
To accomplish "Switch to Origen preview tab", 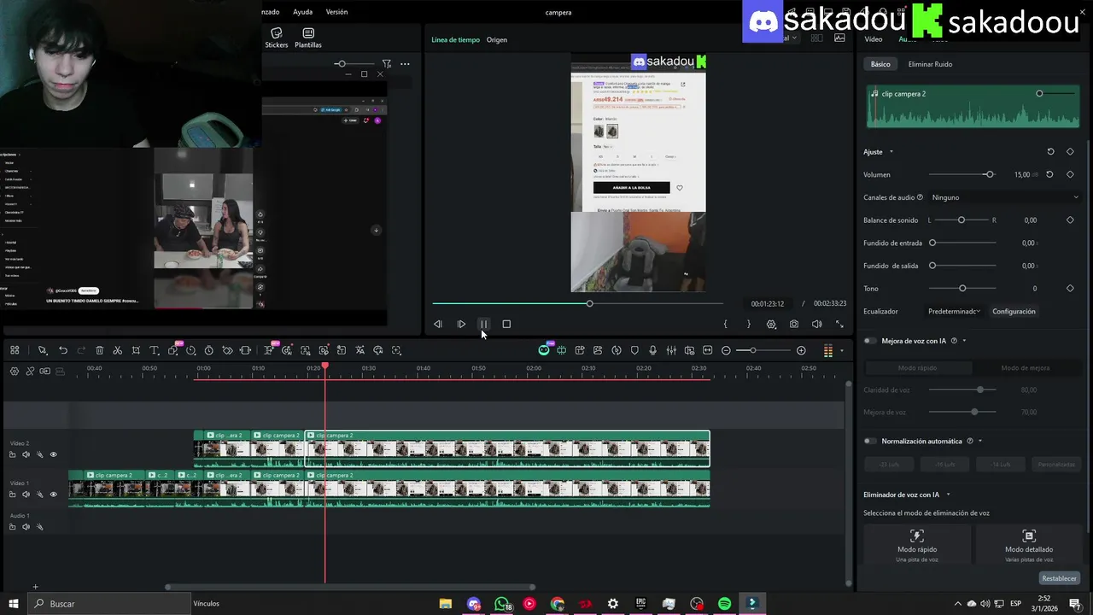I will 497,40.
